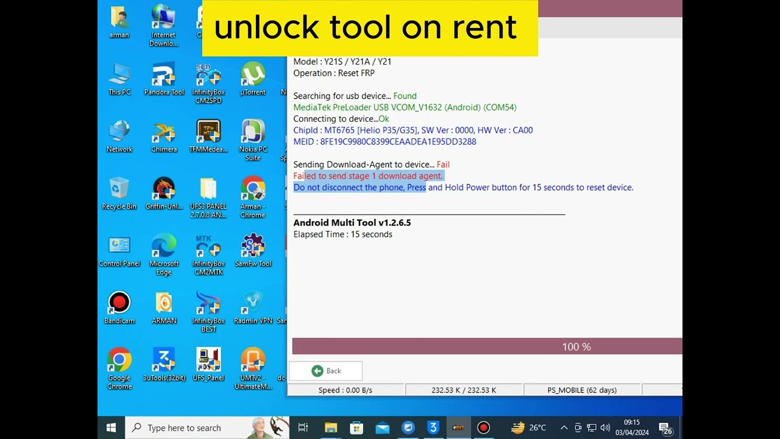Open UFS3 PANEL 2.7.0.8 folder
The height and width of the screenshot is (439, 780).
(208, 198)
